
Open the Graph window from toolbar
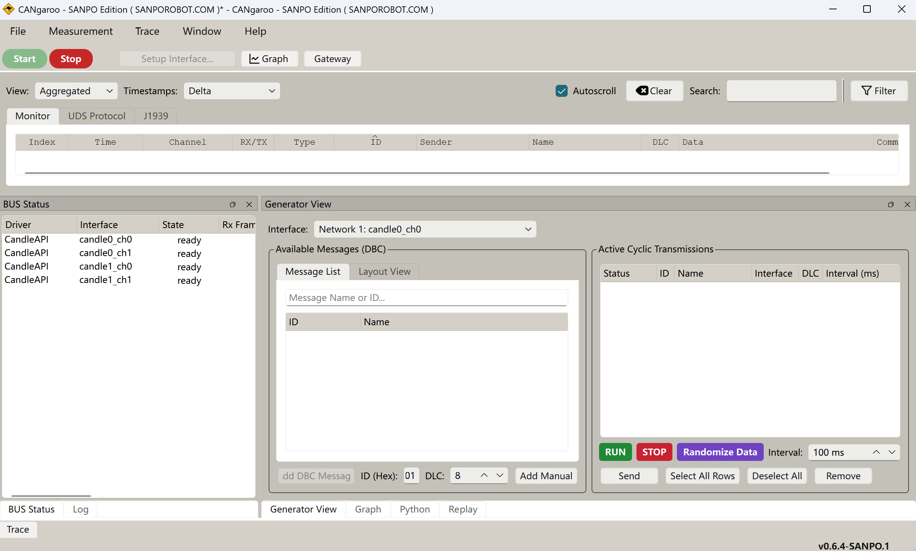269,59
